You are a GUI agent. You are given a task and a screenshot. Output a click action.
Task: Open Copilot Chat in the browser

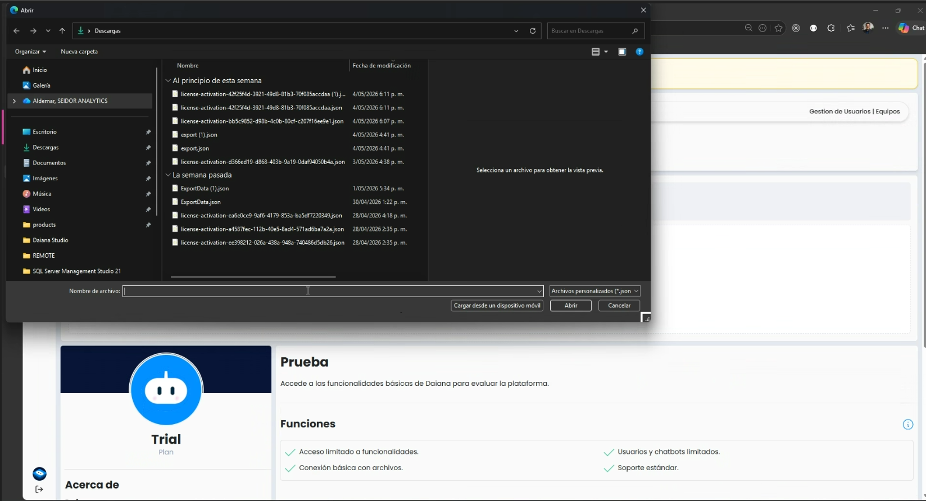[911, 28]
